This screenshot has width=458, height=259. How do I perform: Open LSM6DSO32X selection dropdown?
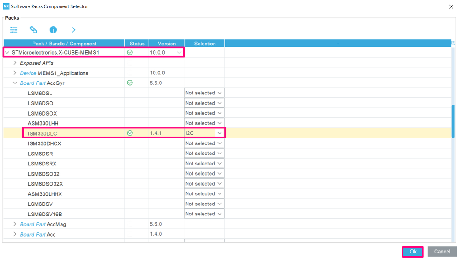(204, 184)
